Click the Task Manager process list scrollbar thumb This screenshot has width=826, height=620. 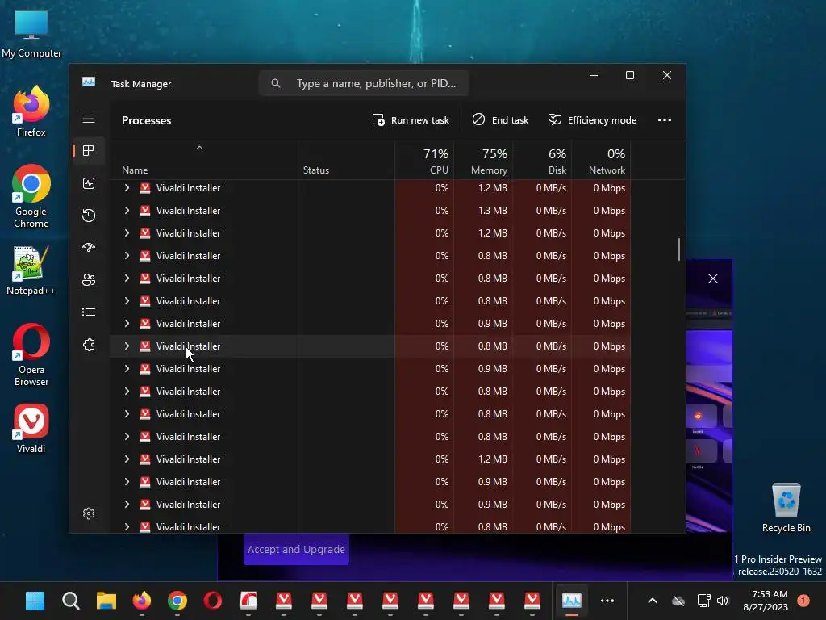pos(679,249)
